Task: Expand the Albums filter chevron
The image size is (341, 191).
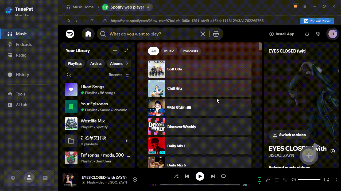Action: [x=127, y=63]
